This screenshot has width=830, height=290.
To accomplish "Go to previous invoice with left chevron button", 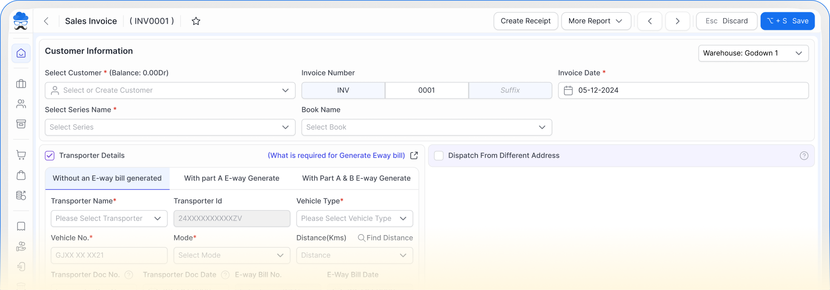I will coord(650,21).
